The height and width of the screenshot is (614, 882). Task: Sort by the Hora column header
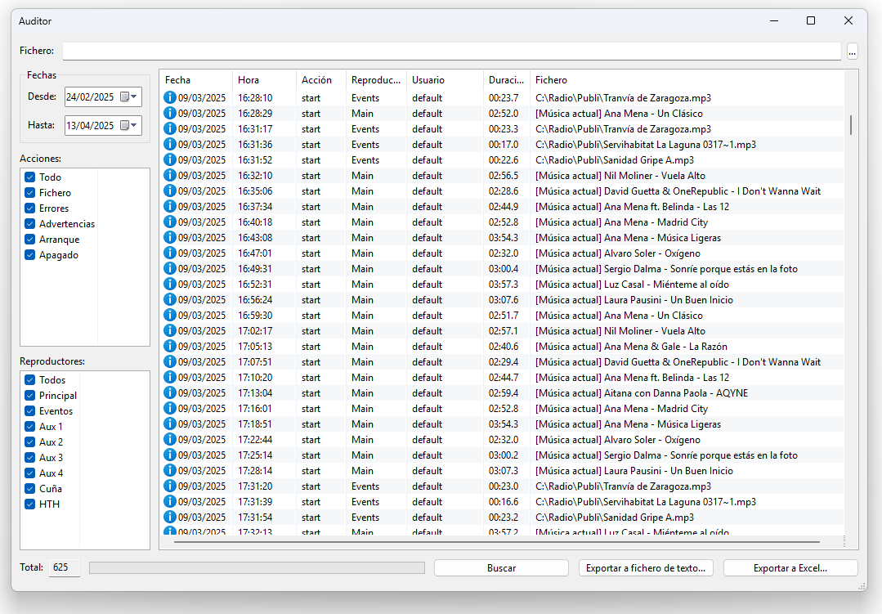(x=263, y=80)
